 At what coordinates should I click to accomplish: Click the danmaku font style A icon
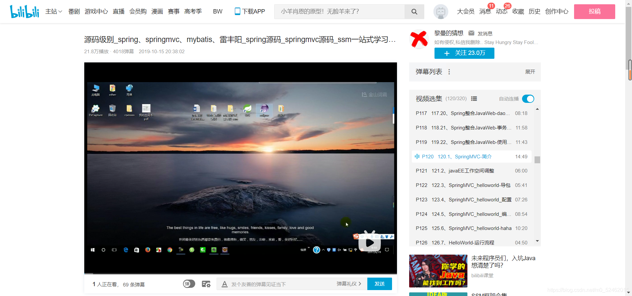click(224, 284)
